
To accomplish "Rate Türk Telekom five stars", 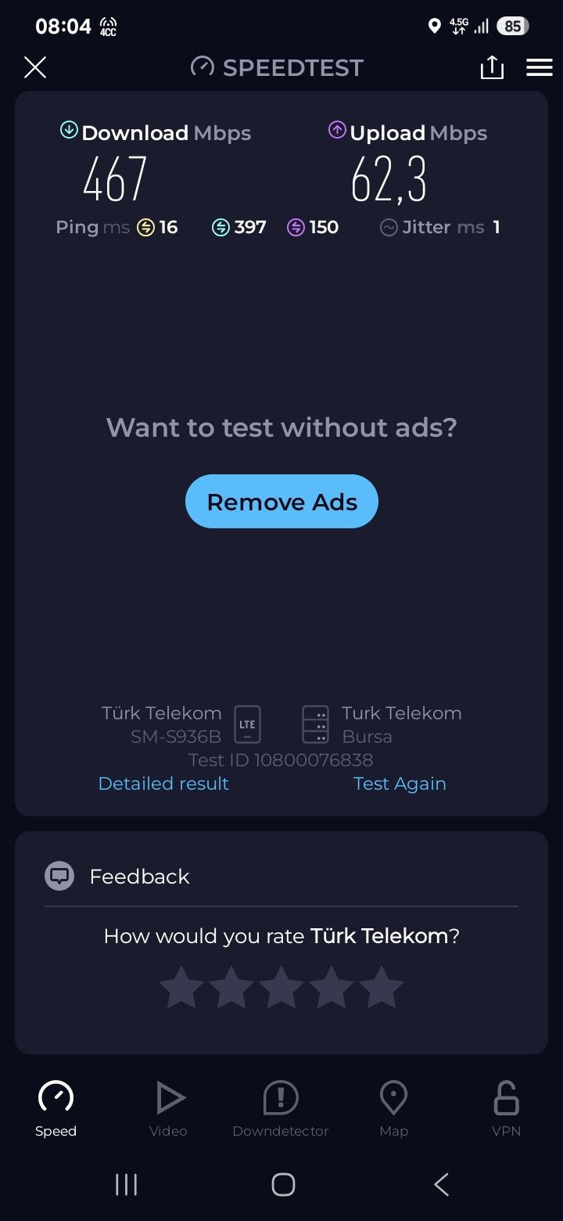I will [x=382, y=987].
